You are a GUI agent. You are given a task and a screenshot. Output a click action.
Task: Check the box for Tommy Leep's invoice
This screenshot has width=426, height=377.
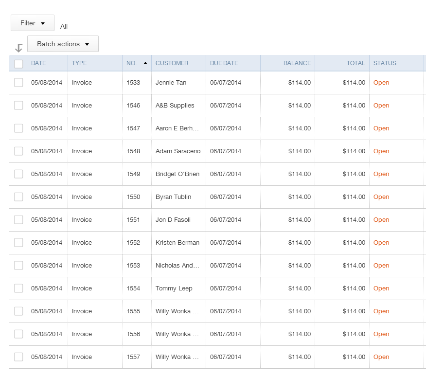pyautogui.click(x=18, y=288)
